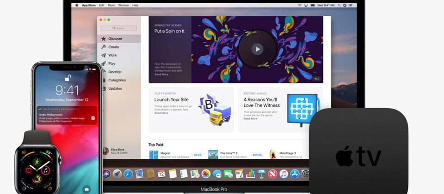Launch Keynote podium icon in Dock
Image resolution: width=444 pixels, height=194 pixels.
coord(261,174)
